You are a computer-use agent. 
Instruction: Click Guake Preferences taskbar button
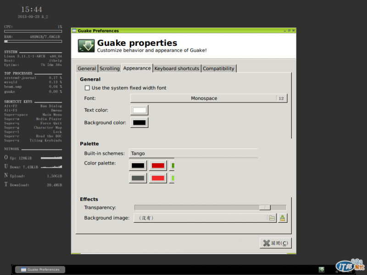40,269
